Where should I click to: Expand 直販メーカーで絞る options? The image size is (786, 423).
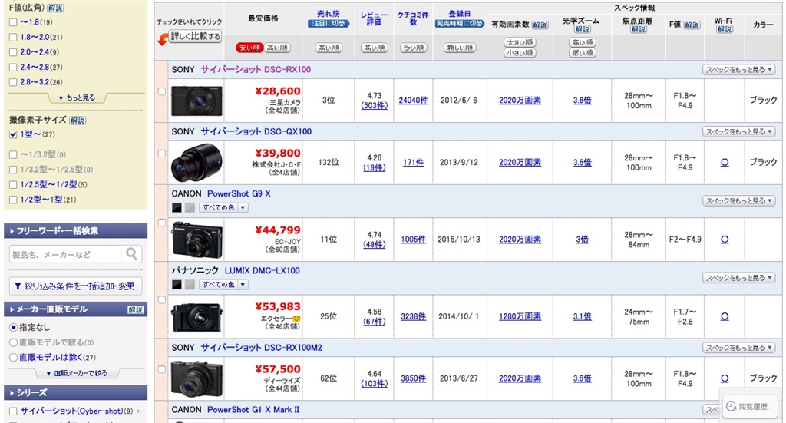[x=76, y=373]
